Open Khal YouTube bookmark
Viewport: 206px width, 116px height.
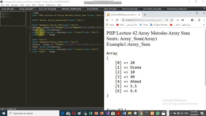click(126, 25)
